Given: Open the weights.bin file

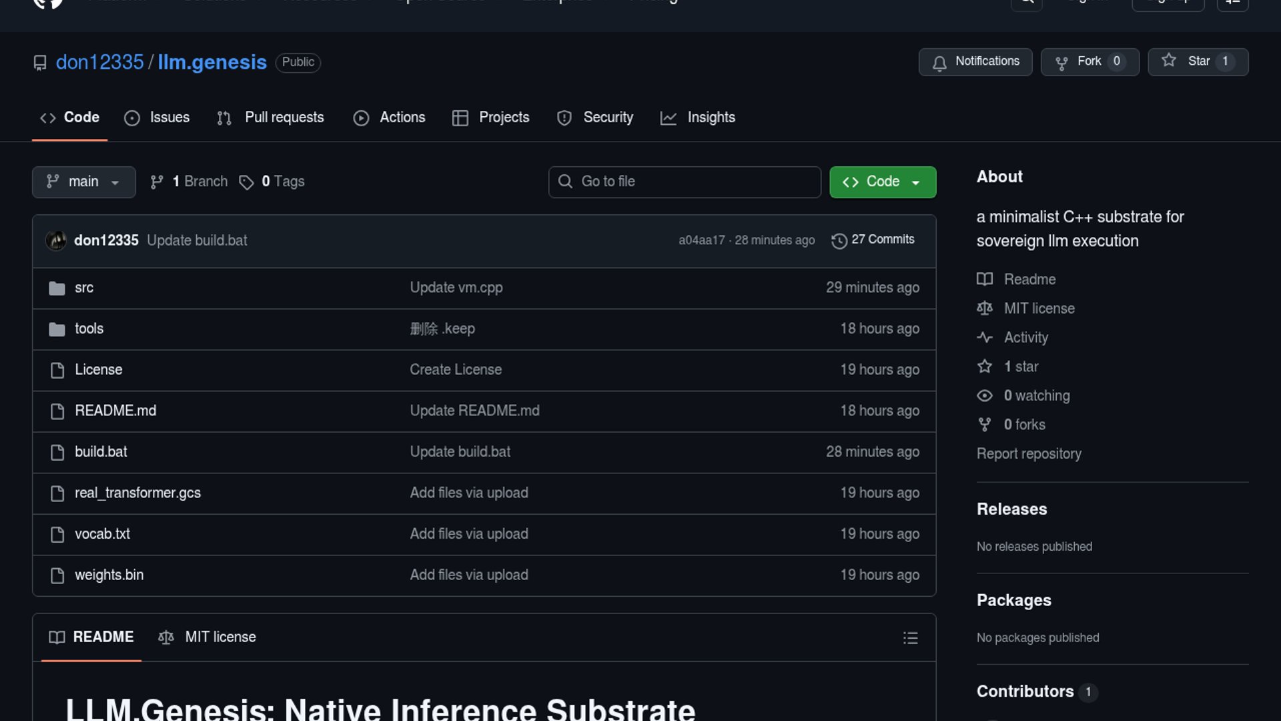Looking at the screenshot, I should [109, 575].
